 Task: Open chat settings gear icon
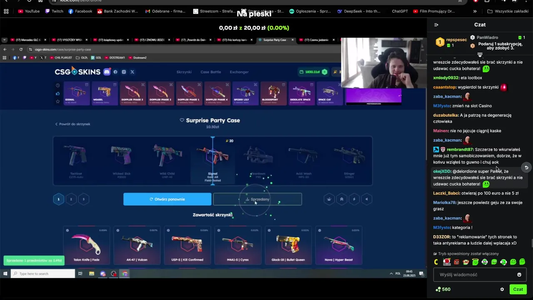[x=502, y=289]
